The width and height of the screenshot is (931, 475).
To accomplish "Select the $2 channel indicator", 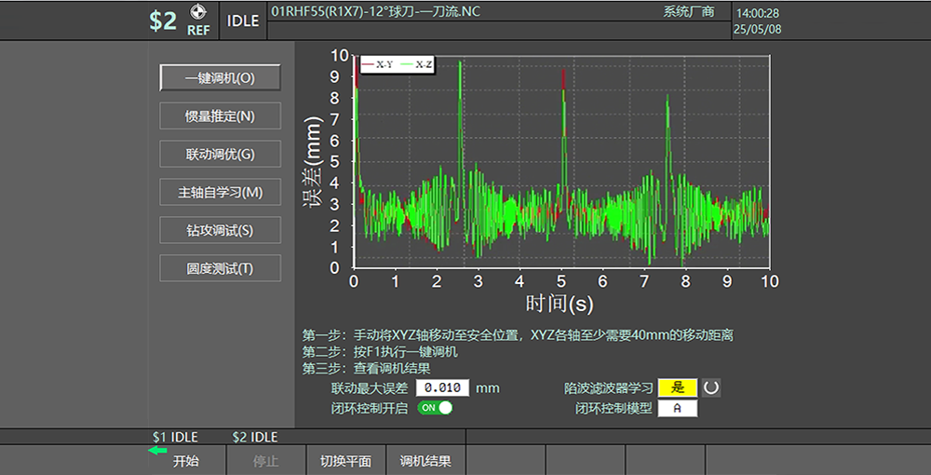I will point(163,20).
